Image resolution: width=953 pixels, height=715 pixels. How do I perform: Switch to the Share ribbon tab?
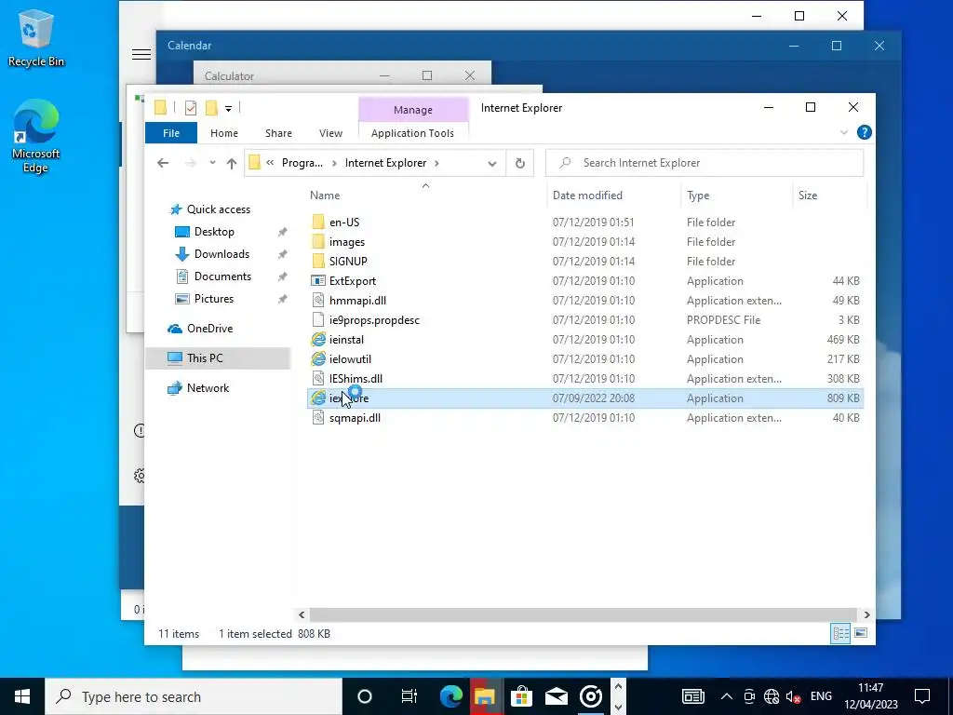point(278,133)
